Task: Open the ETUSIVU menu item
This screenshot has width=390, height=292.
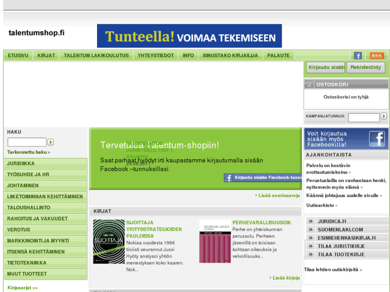Action: [x=18, y=55]
